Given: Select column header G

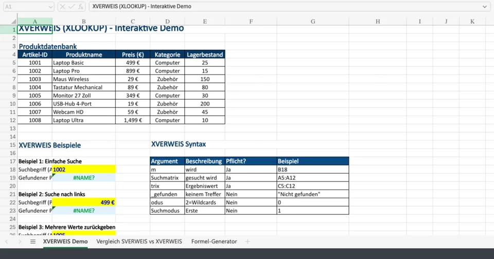Looking at the screenshot, I should (x=313, y=21).
